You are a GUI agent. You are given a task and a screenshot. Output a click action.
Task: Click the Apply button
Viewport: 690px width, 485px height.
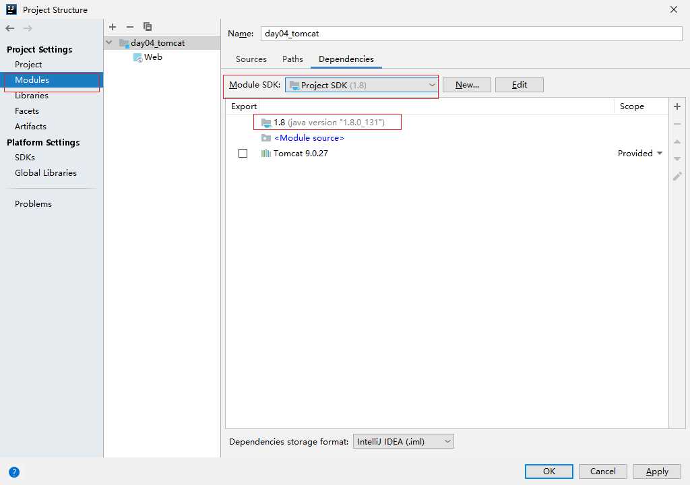(657, 472)
